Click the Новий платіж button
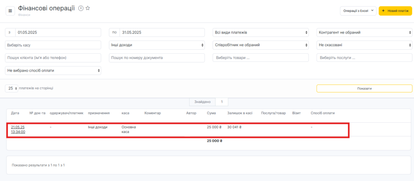Screen dimensions: 414x181 [x=395, y=11]
